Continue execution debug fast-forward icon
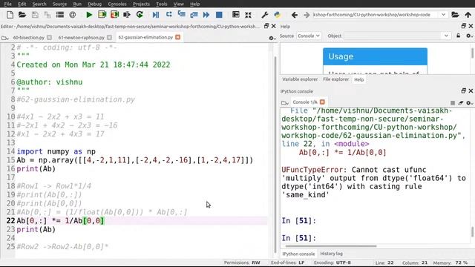475x267 pixels. coord(206,15)
